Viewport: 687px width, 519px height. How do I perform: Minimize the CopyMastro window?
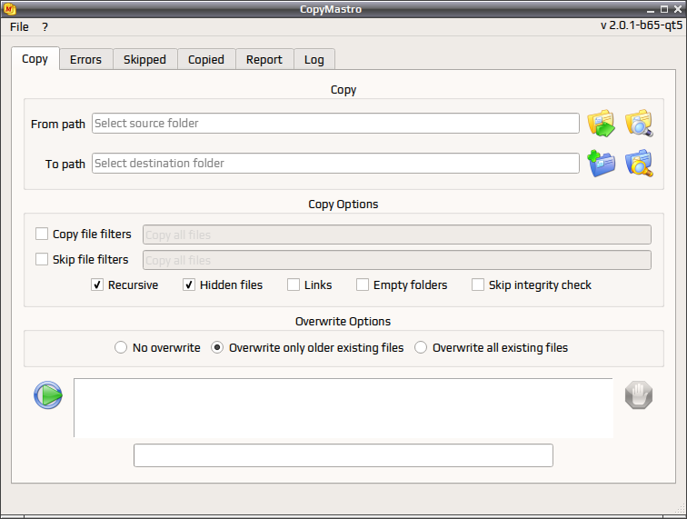click(x=651, y=9)
